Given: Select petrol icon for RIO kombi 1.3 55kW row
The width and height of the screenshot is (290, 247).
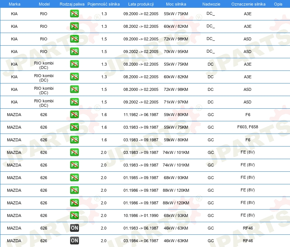Looking at the screenshot, I should click(x=74, y=64).
